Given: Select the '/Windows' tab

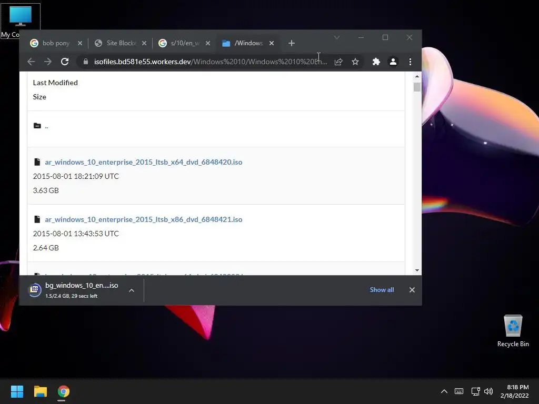Looking at the screenshot, I should tap(247, 43).
